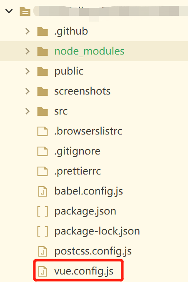This screenshot has width=188, height=282.
Task: Expand the screenshots folder arrow
Action: [x=28, y=91]
